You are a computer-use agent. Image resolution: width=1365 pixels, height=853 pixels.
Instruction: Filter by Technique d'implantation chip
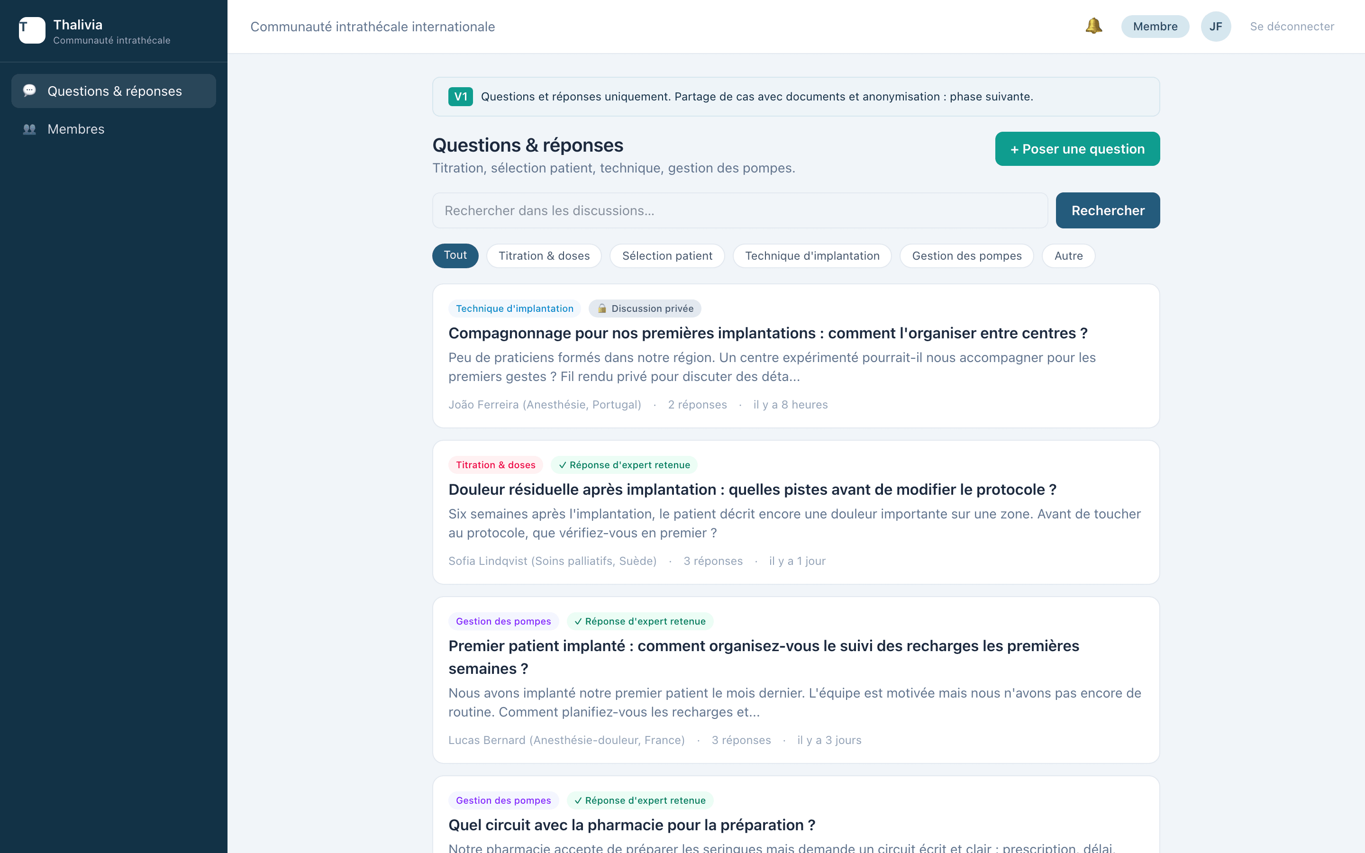(x=812, y=256)
